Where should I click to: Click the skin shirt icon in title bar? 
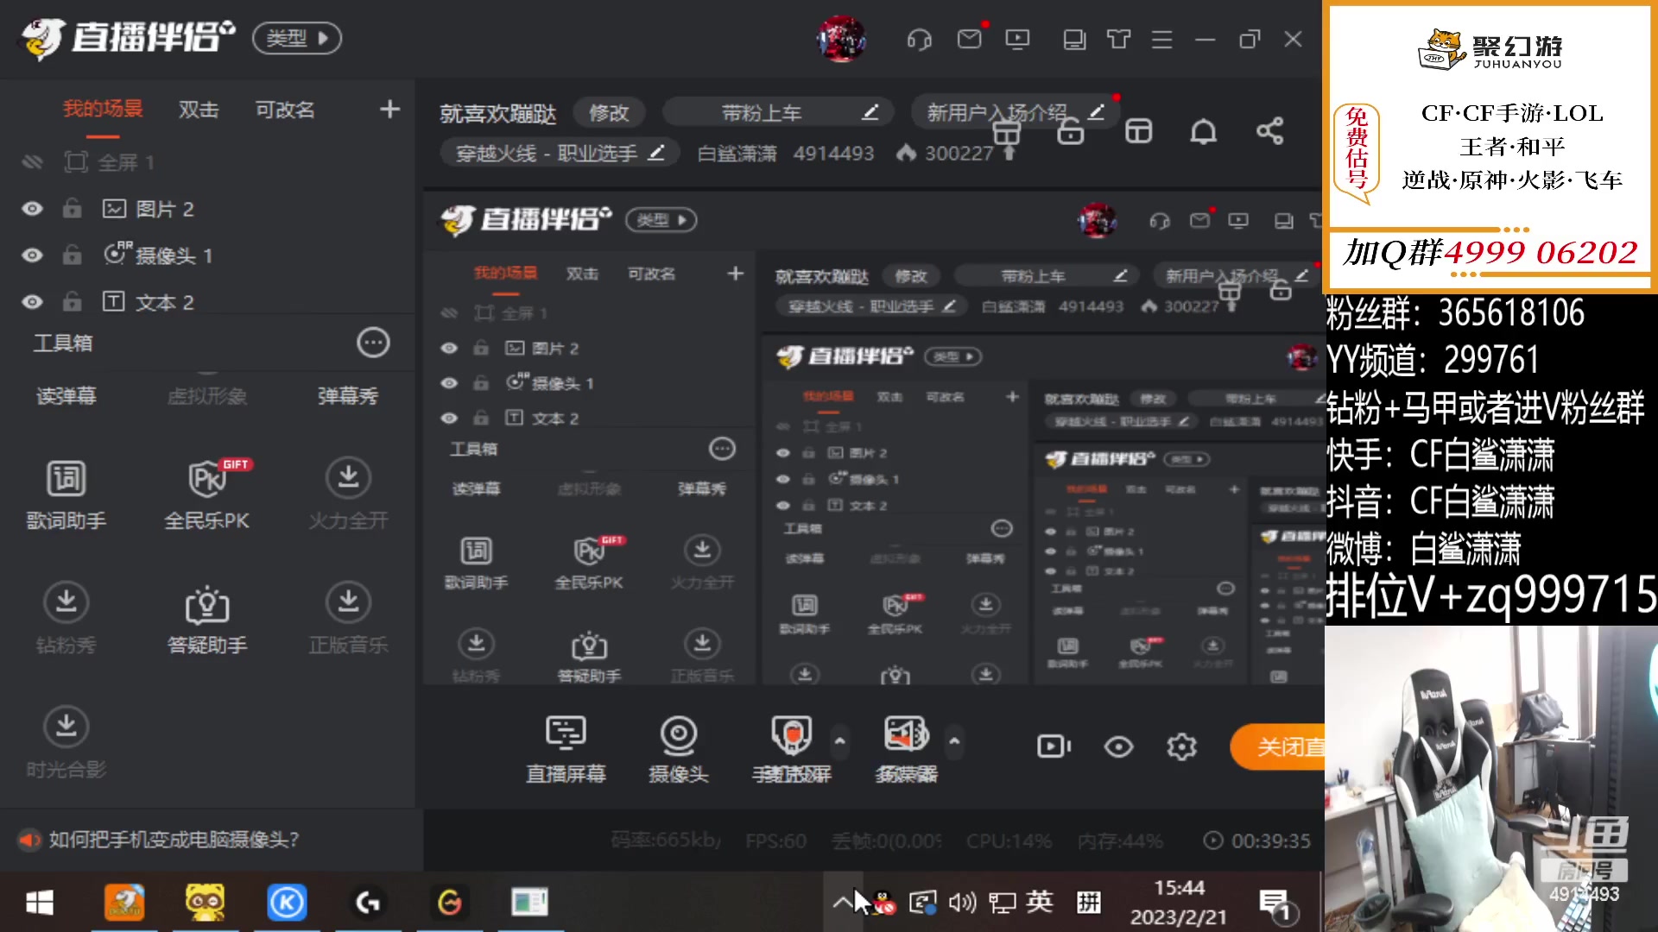(1118, 39)
